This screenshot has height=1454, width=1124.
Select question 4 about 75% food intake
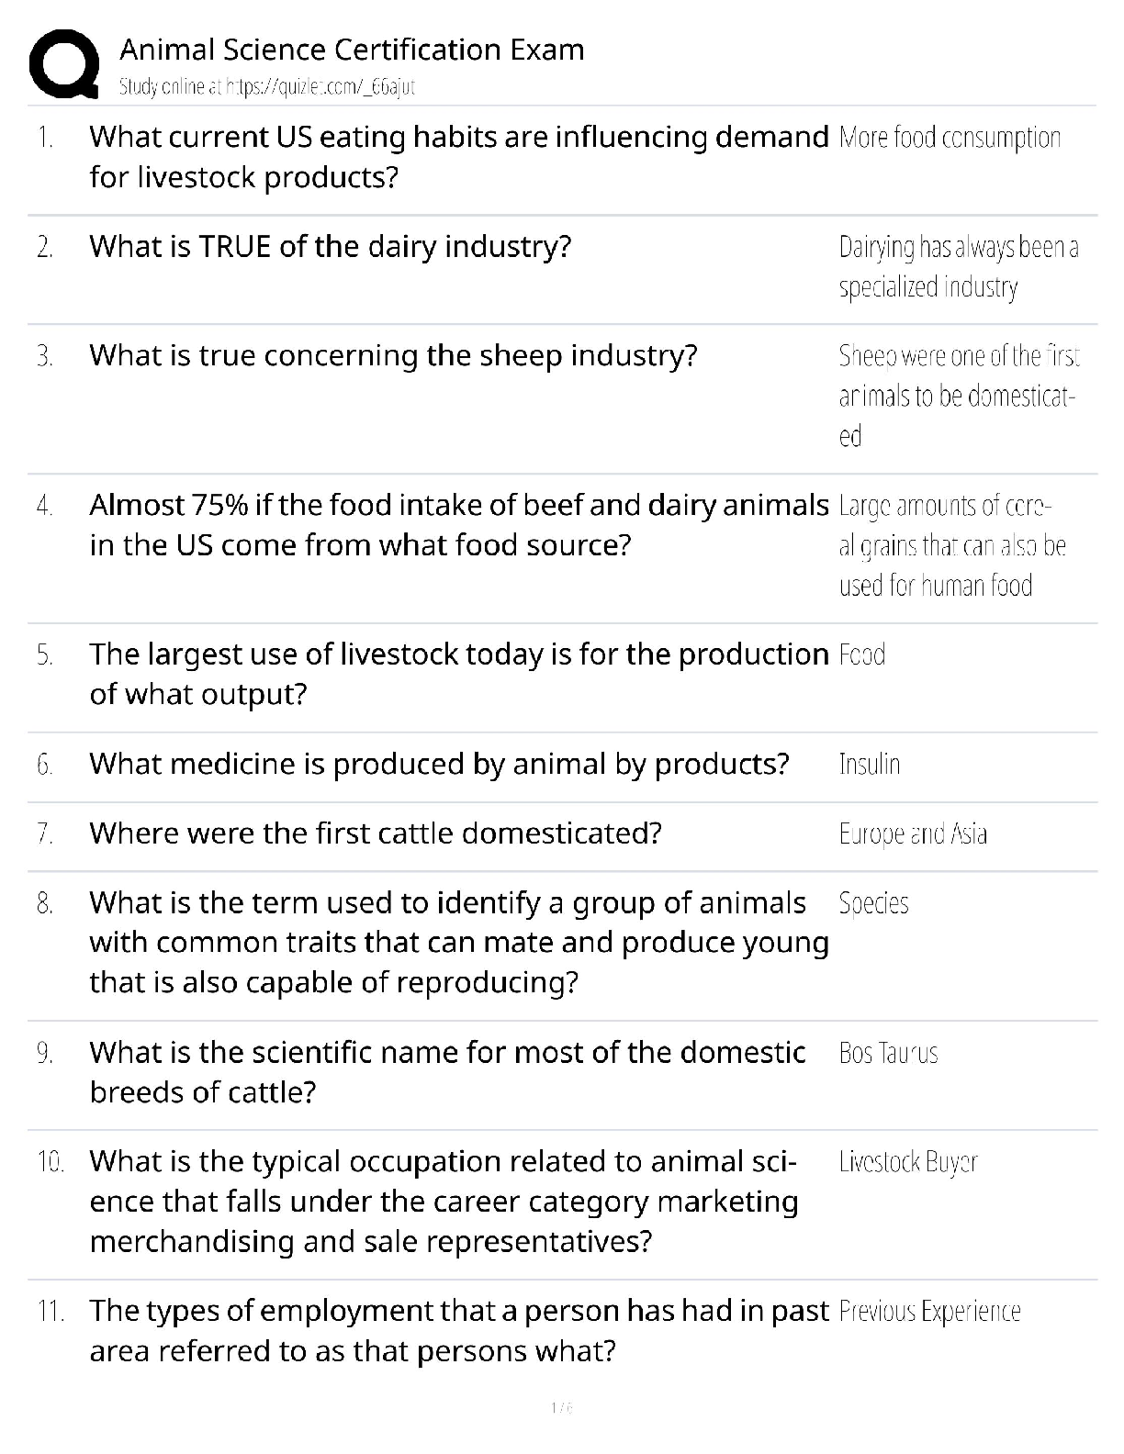(457, 525)
